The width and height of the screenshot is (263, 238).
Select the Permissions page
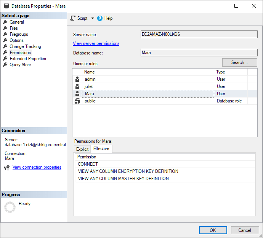[20, 53]
